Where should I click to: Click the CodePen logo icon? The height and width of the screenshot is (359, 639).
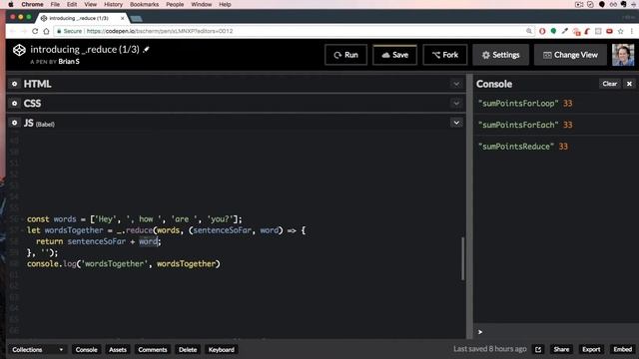click(x=19, y=50)
